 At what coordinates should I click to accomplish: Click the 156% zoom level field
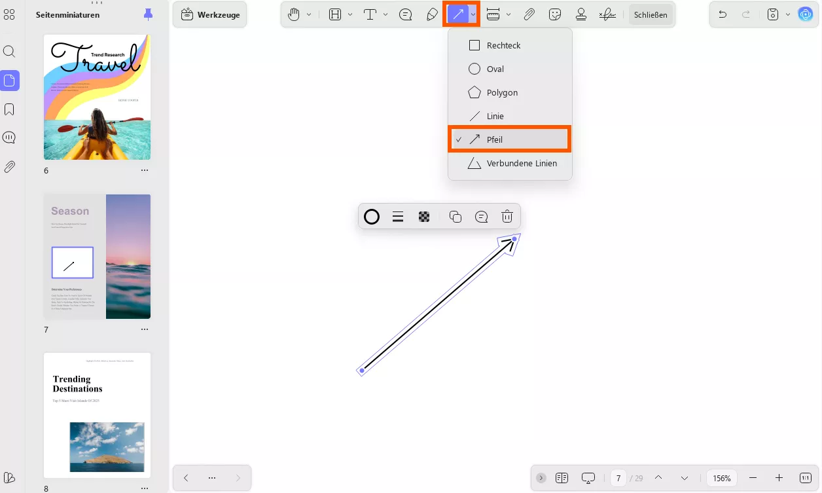click(722, 478)
